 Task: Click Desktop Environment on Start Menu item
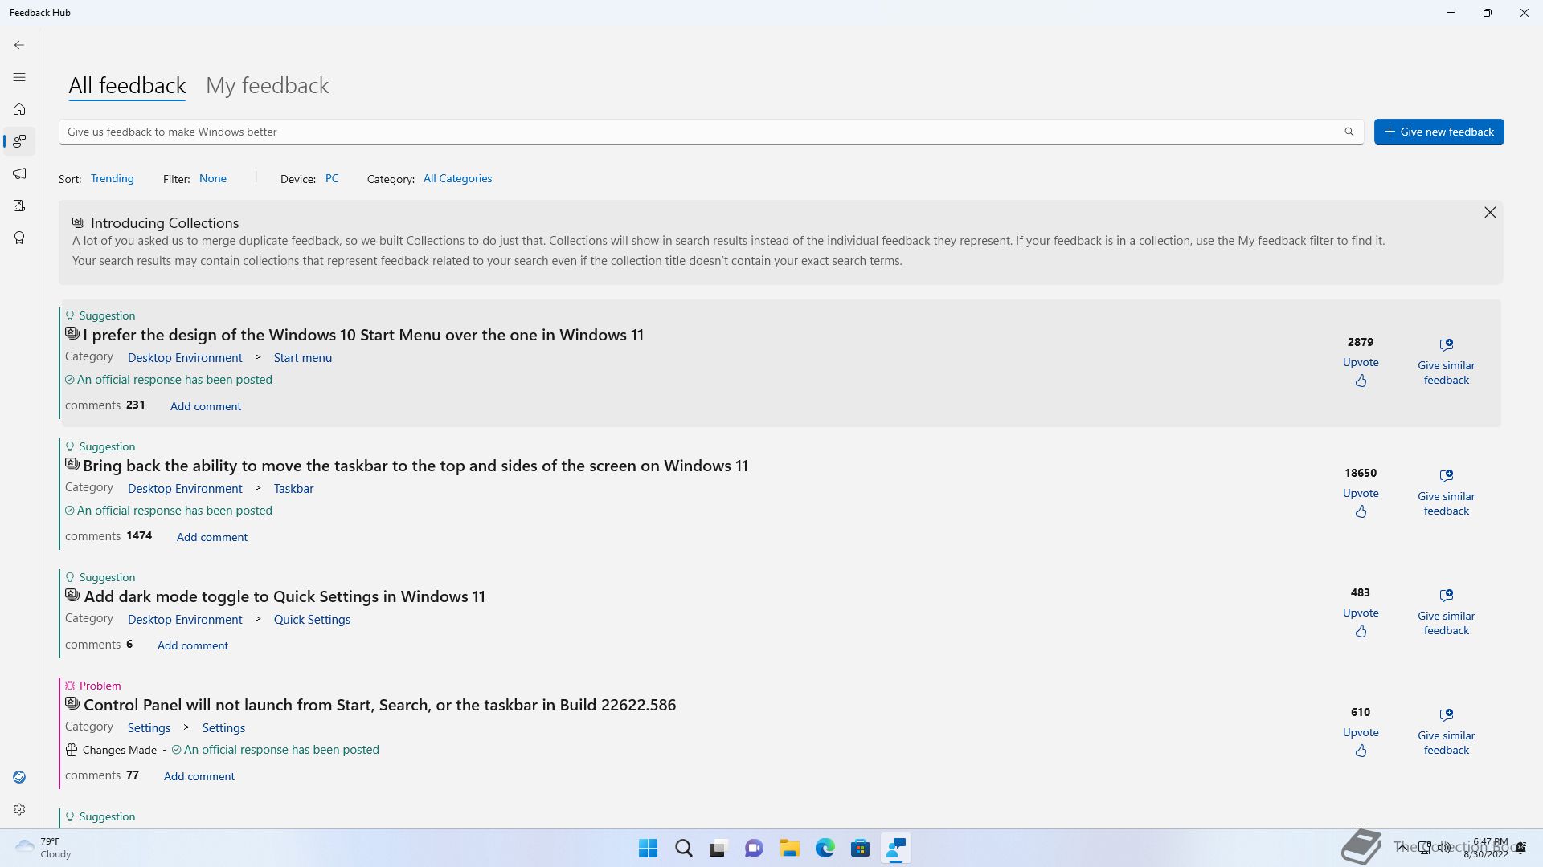(x=185, y=358)
